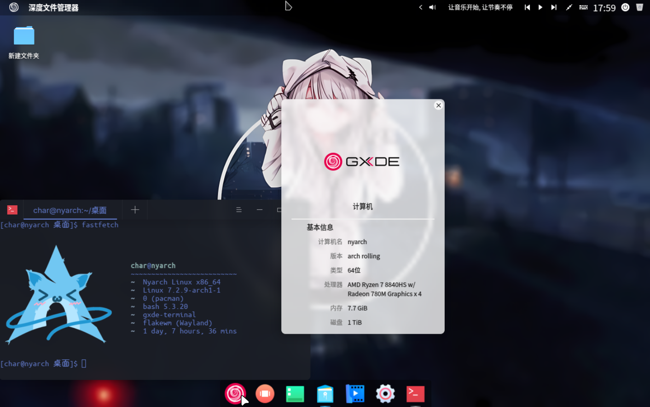Viewport: 650px width, 407px height.
Task: Click the terminal prompt input cursor
Action: [x=84, y=364]
